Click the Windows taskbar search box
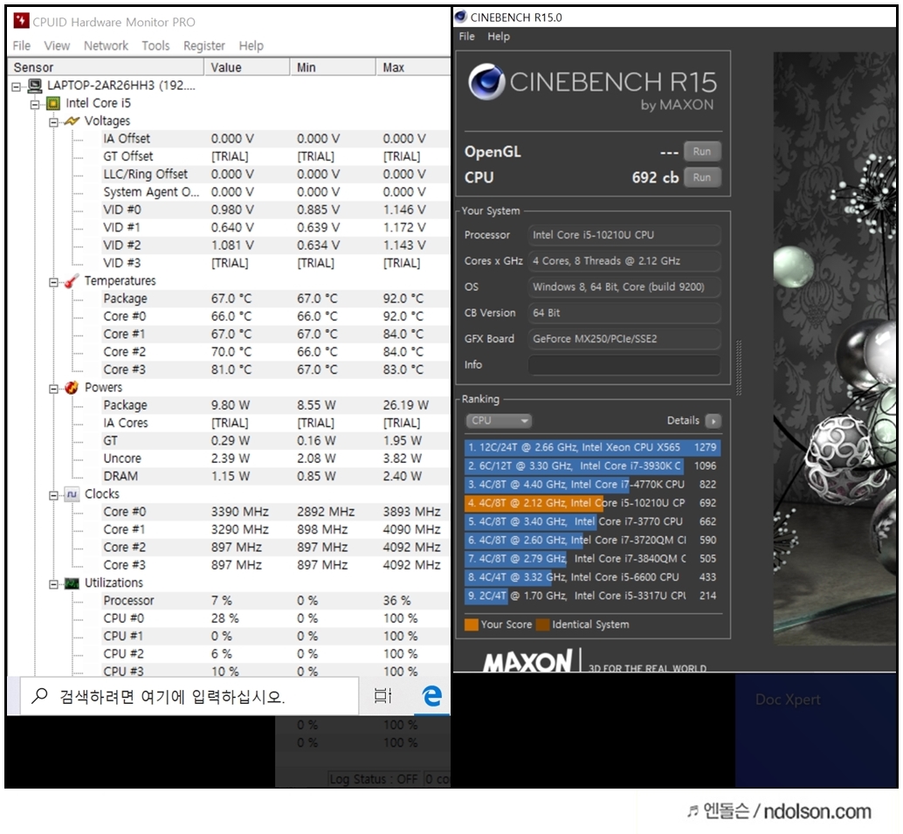Viewport: 903px width, 834px height. point(190,696)
